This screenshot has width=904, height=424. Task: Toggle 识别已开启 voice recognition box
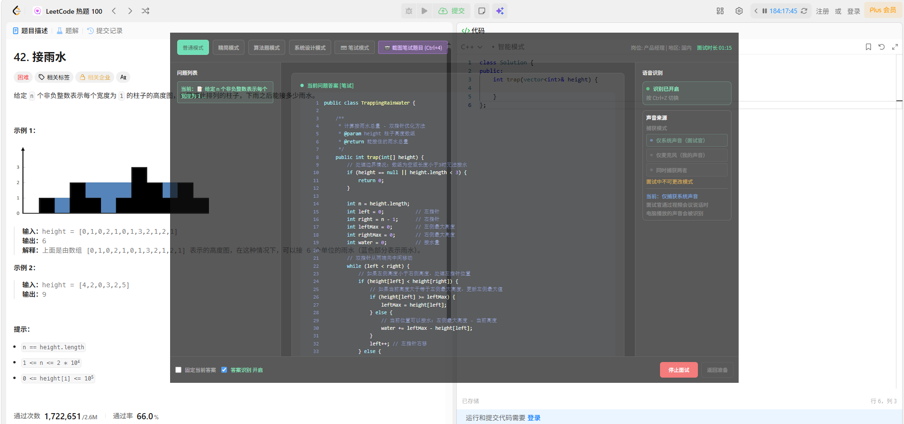[687, 93]
